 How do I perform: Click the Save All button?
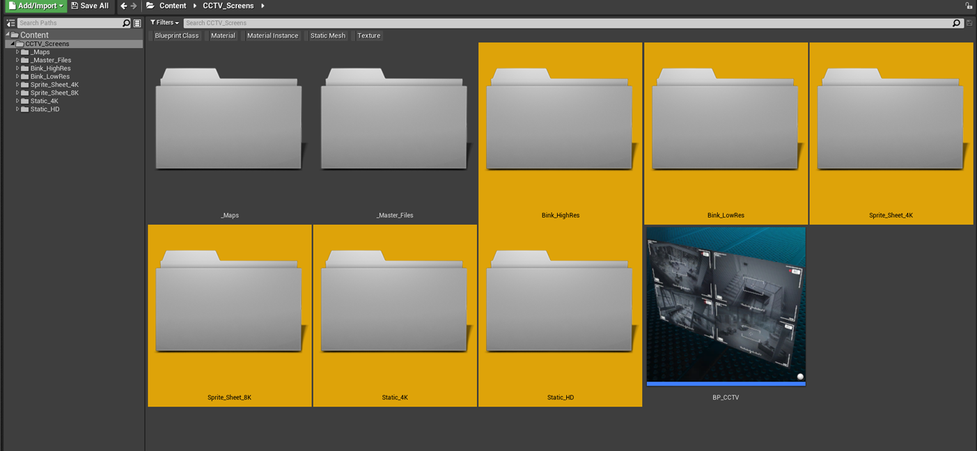(x=91, y=6)
